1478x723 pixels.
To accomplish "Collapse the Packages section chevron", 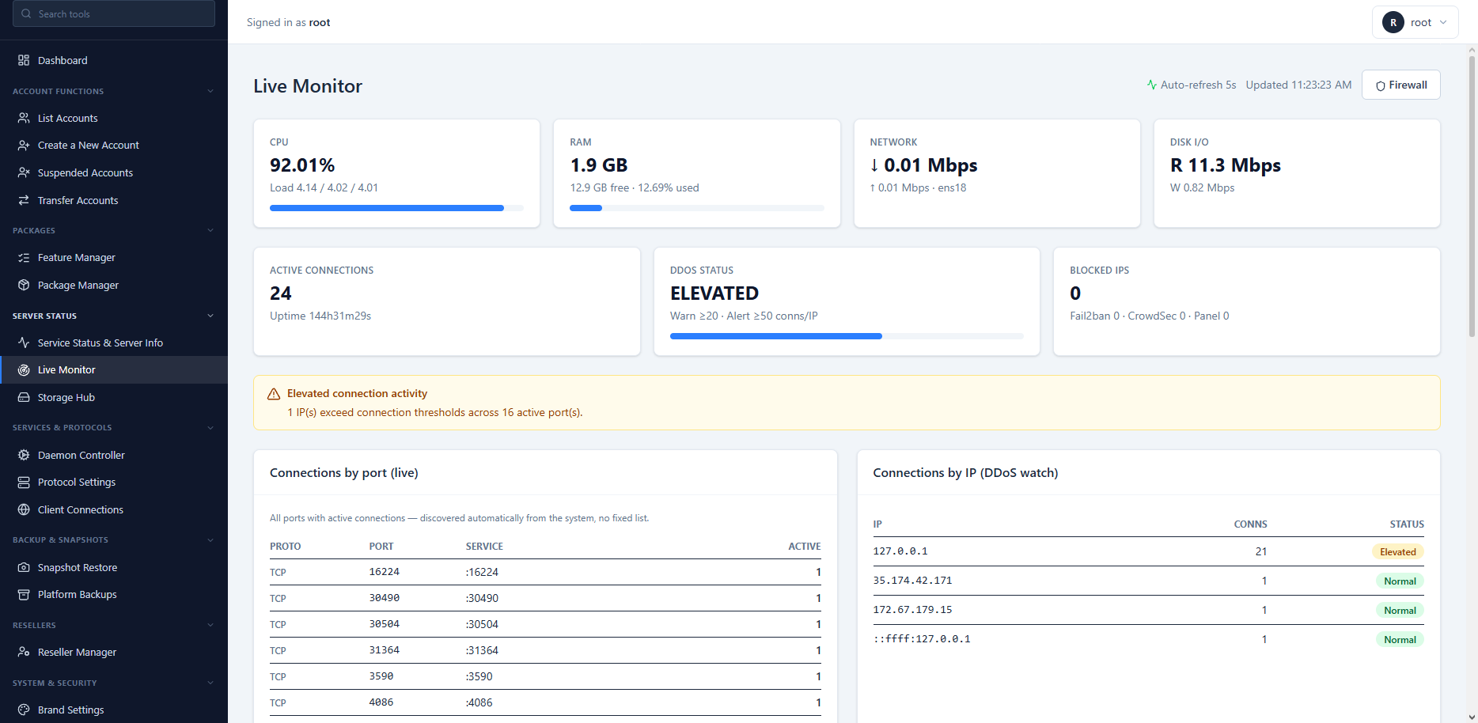I will 210,230.
